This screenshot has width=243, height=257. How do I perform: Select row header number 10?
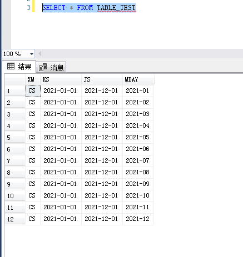(x=15, y=196)
